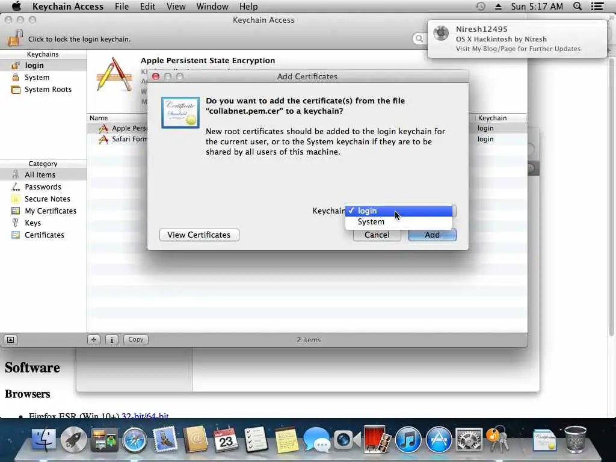
Task: Open the Window menu
Action: (x=212, y=6)
